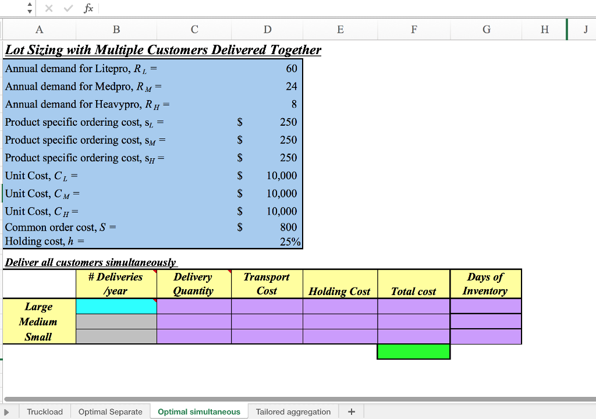The width and height of the screenshot is (596, 419).
Task: Click 'Delivery Quantity' header cell
Action: tap(194, 283)
